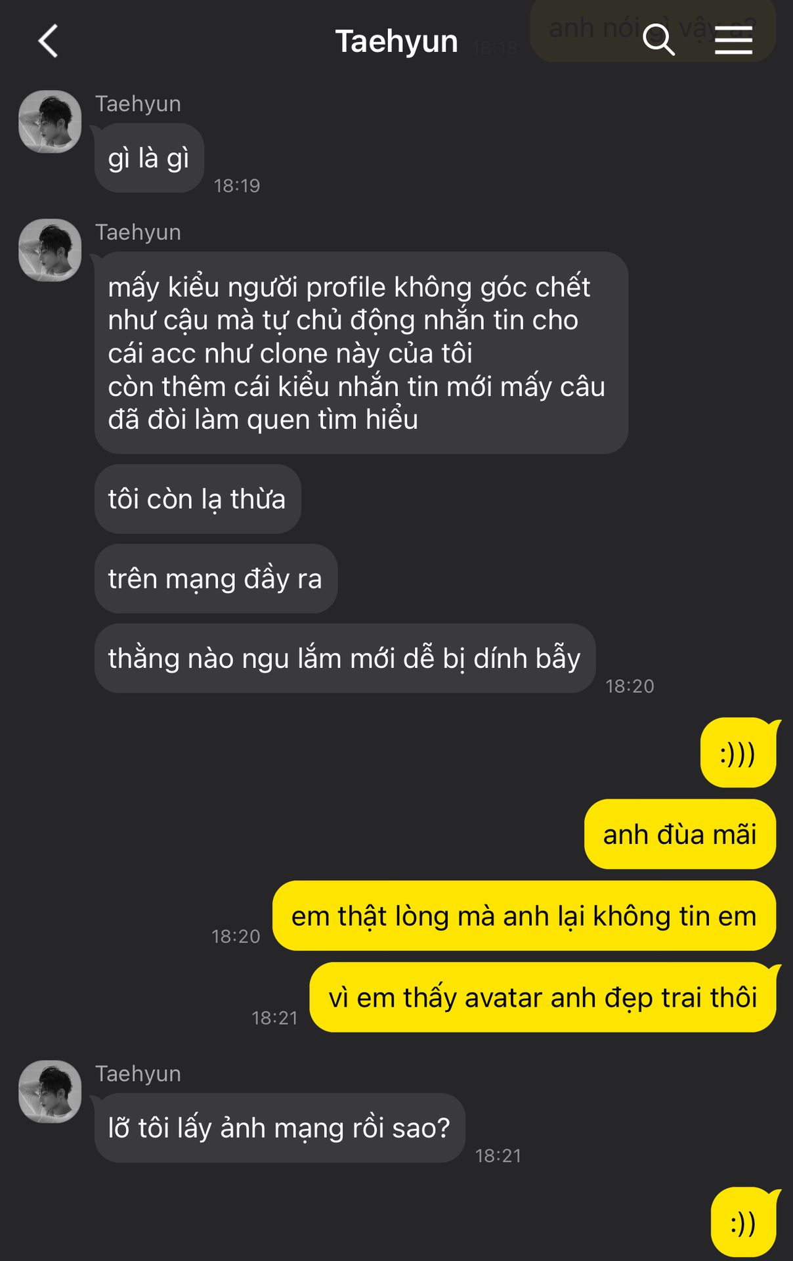Select the 'thằng nào ngu lắm' message
Image resolution: width=793 pixels, height=1261 pixels.
[345, 658]
